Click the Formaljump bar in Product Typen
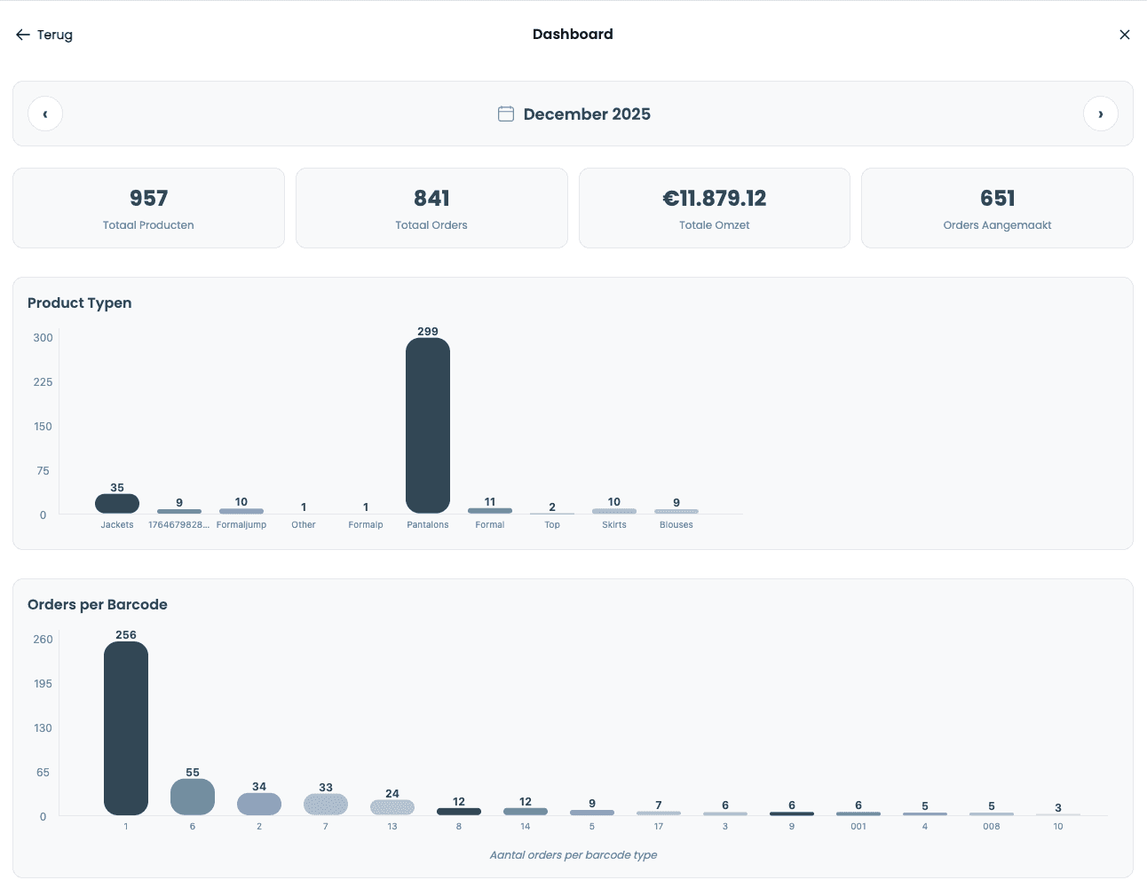This screenshot has height=888, width=1147. (241, 511)
